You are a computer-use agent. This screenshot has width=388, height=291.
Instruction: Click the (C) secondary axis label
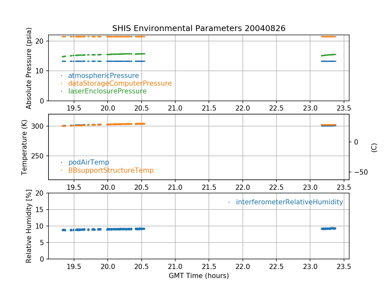click(374, 147)
